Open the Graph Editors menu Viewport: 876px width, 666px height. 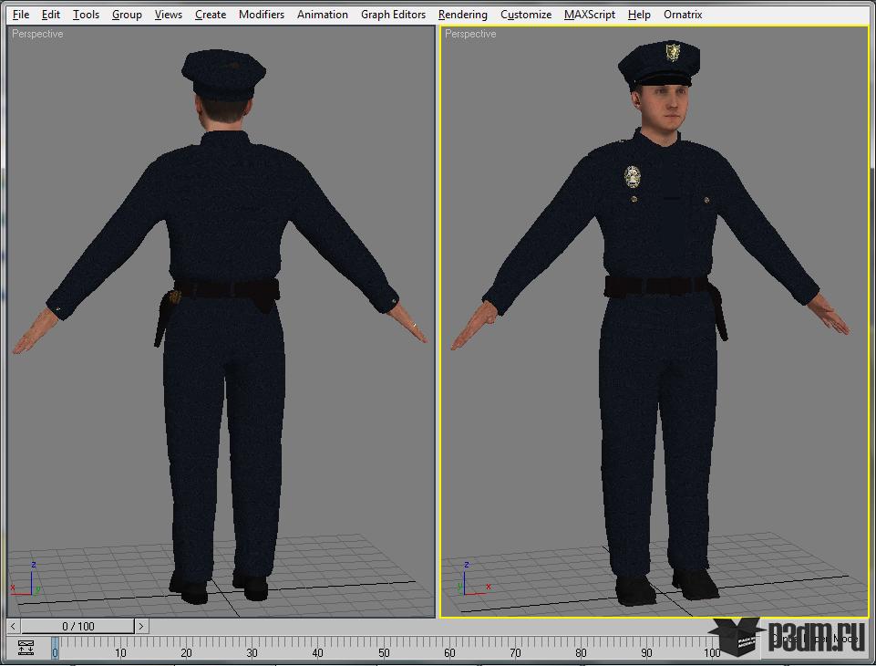(x=393, y=15)
